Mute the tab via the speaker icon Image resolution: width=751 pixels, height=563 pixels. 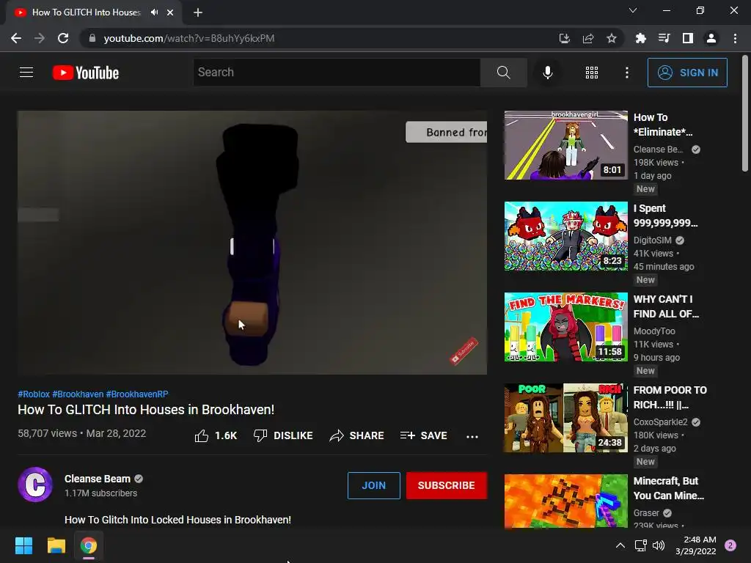point(154,12)
